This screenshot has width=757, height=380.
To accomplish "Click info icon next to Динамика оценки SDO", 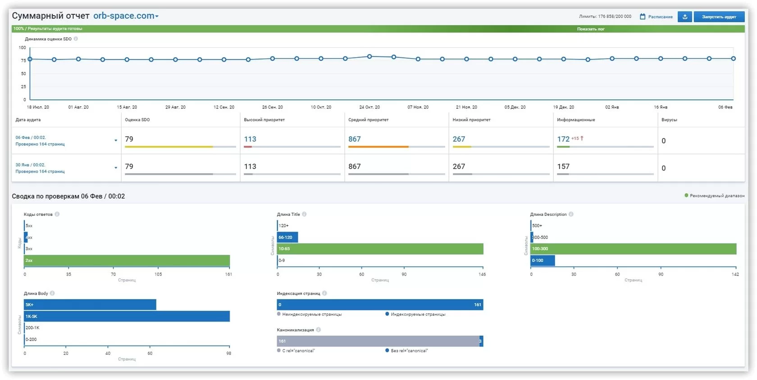I will point(76,39).
